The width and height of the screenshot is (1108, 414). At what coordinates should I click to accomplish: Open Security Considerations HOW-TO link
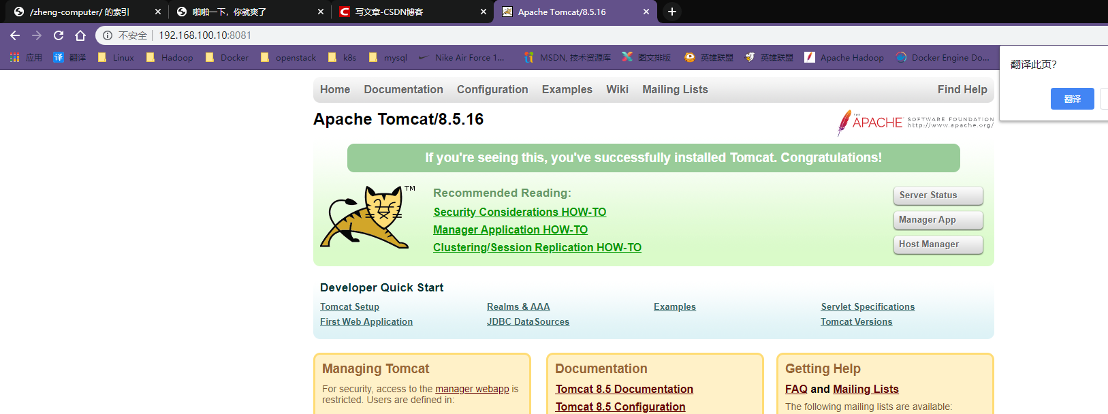[520, 212]
